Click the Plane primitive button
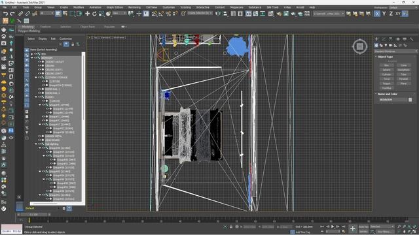 pyautogui.click(x=403, y=84)
